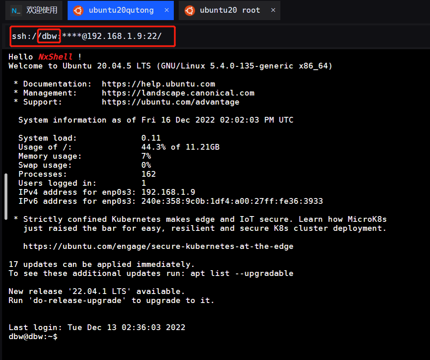Open the https://help.ubuntu.com documentation link

click(x=159, y=84)
